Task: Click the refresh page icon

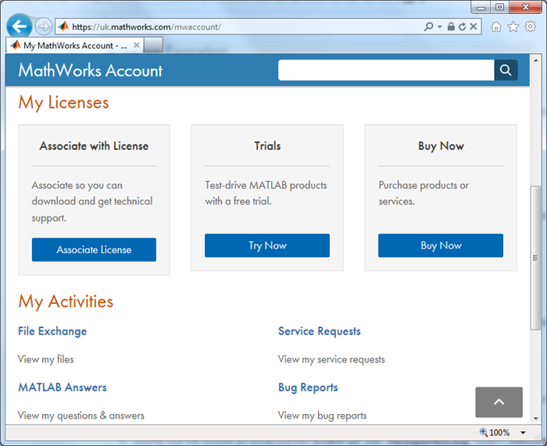Action: 462,27
